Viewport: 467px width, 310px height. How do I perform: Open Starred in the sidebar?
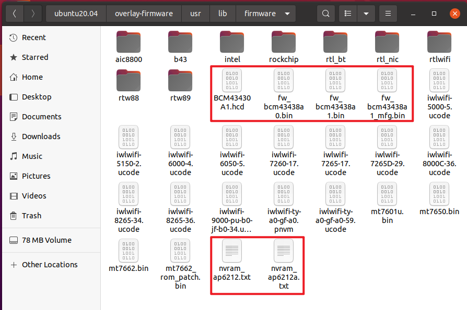click(34, 57)
